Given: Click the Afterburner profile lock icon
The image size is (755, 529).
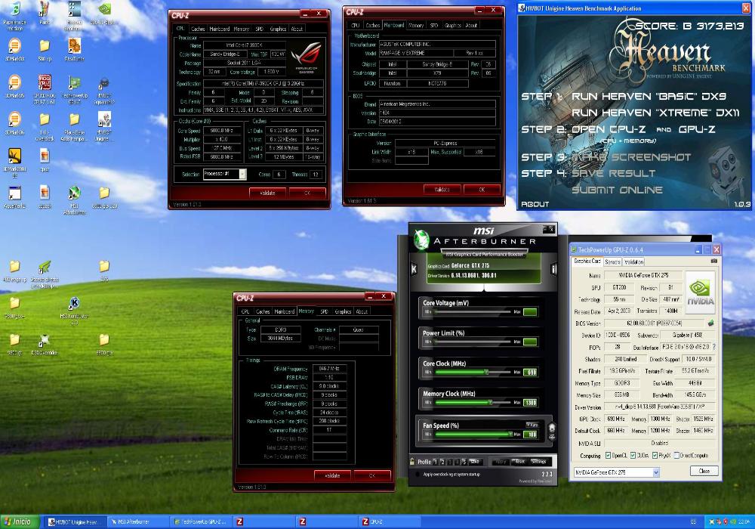Looking at the screenshot, I should coord(412,462).
